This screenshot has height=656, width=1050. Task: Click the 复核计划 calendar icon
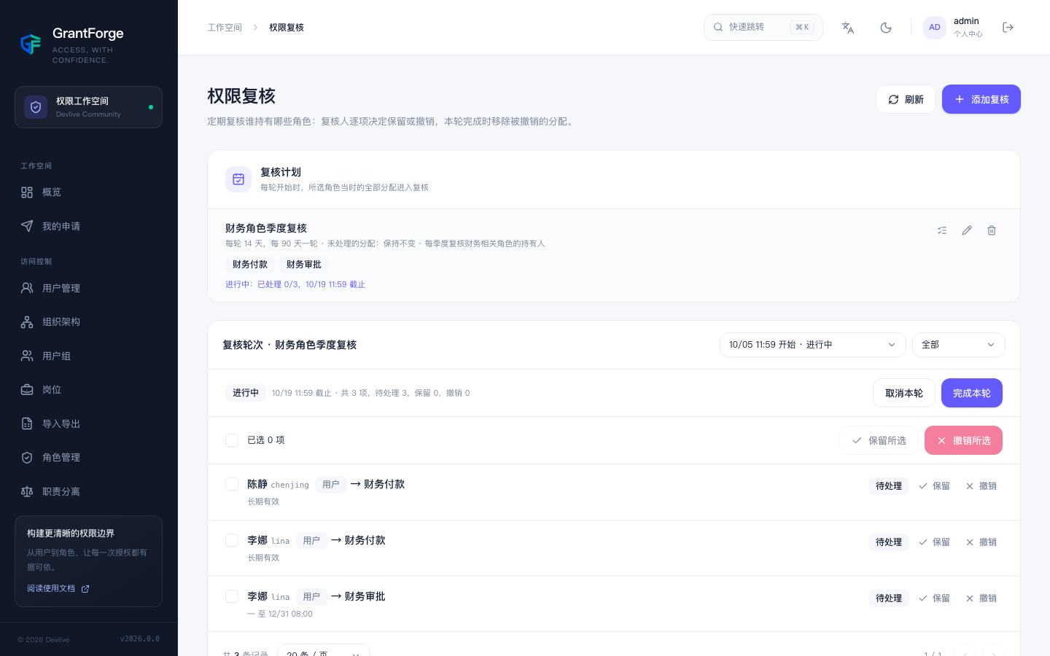[238, 179]
